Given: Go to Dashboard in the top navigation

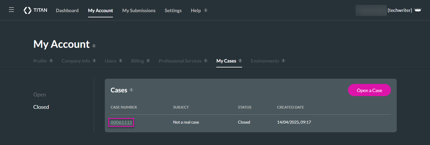Looking at the screenshot, I should 67,10.
